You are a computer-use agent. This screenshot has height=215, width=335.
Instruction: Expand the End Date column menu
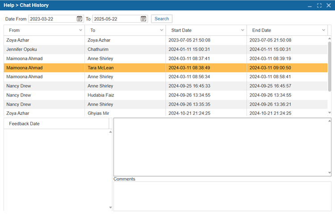(323, 30)
